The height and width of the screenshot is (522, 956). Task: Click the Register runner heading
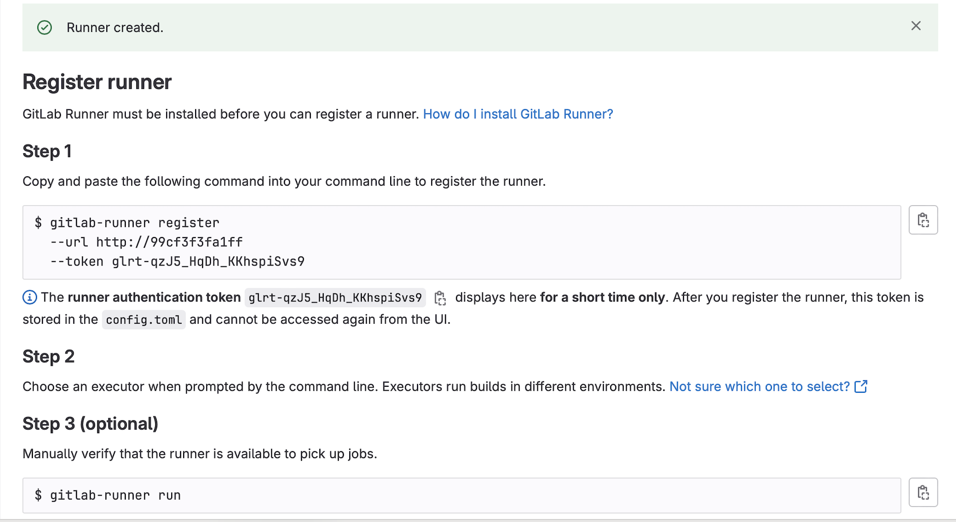pos(97,82)
